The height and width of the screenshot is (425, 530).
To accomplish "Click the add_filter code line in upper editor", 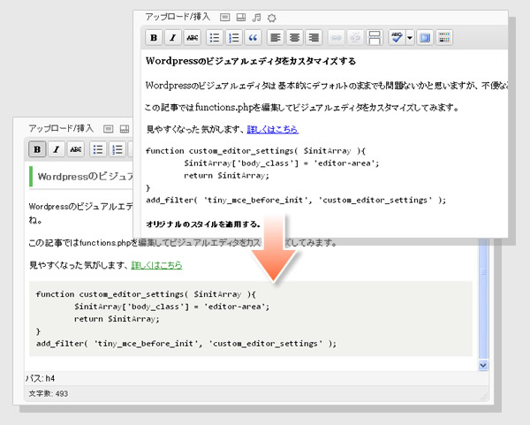I will (296, 201).
